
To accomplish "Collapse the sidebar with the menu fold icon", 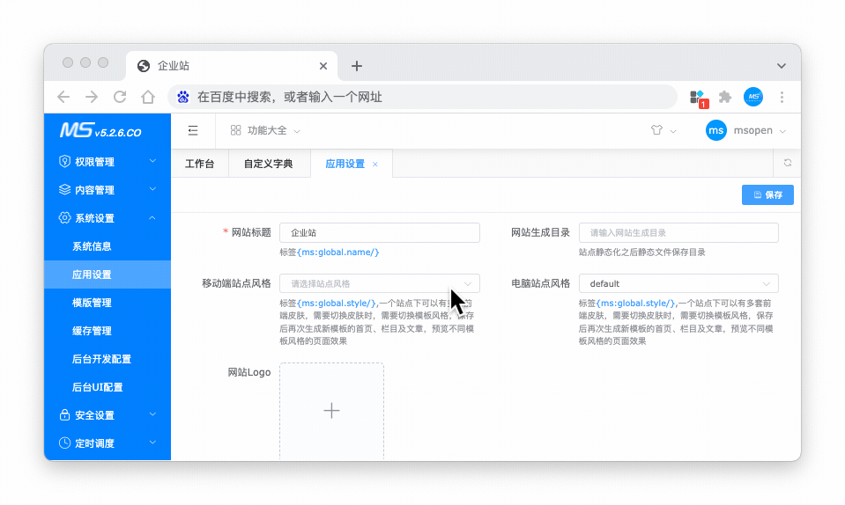I will click(193, 130).
